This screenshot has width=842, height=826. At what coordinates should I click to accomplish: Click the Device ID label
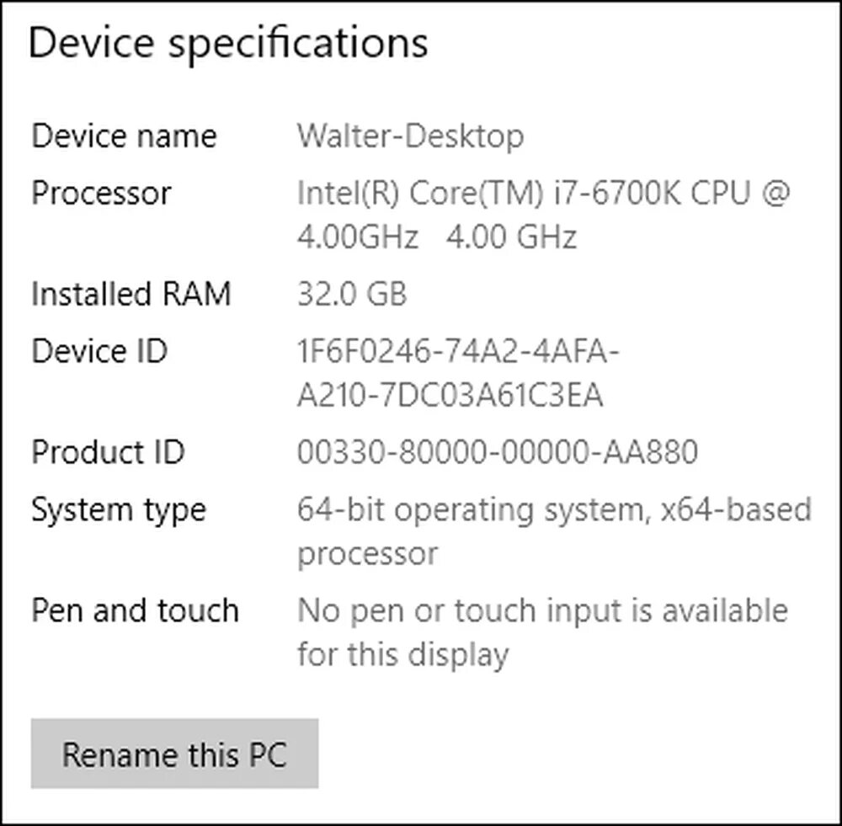[x=99, y=352]
